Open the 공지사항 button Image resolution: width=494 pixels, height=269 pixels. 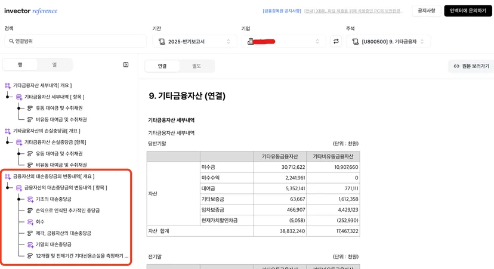(x=427, y=11)
